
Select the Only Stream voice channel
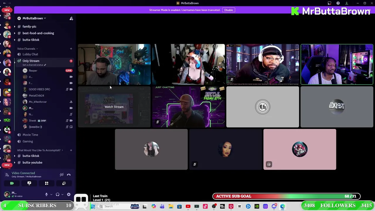click(x=31, y=61)
